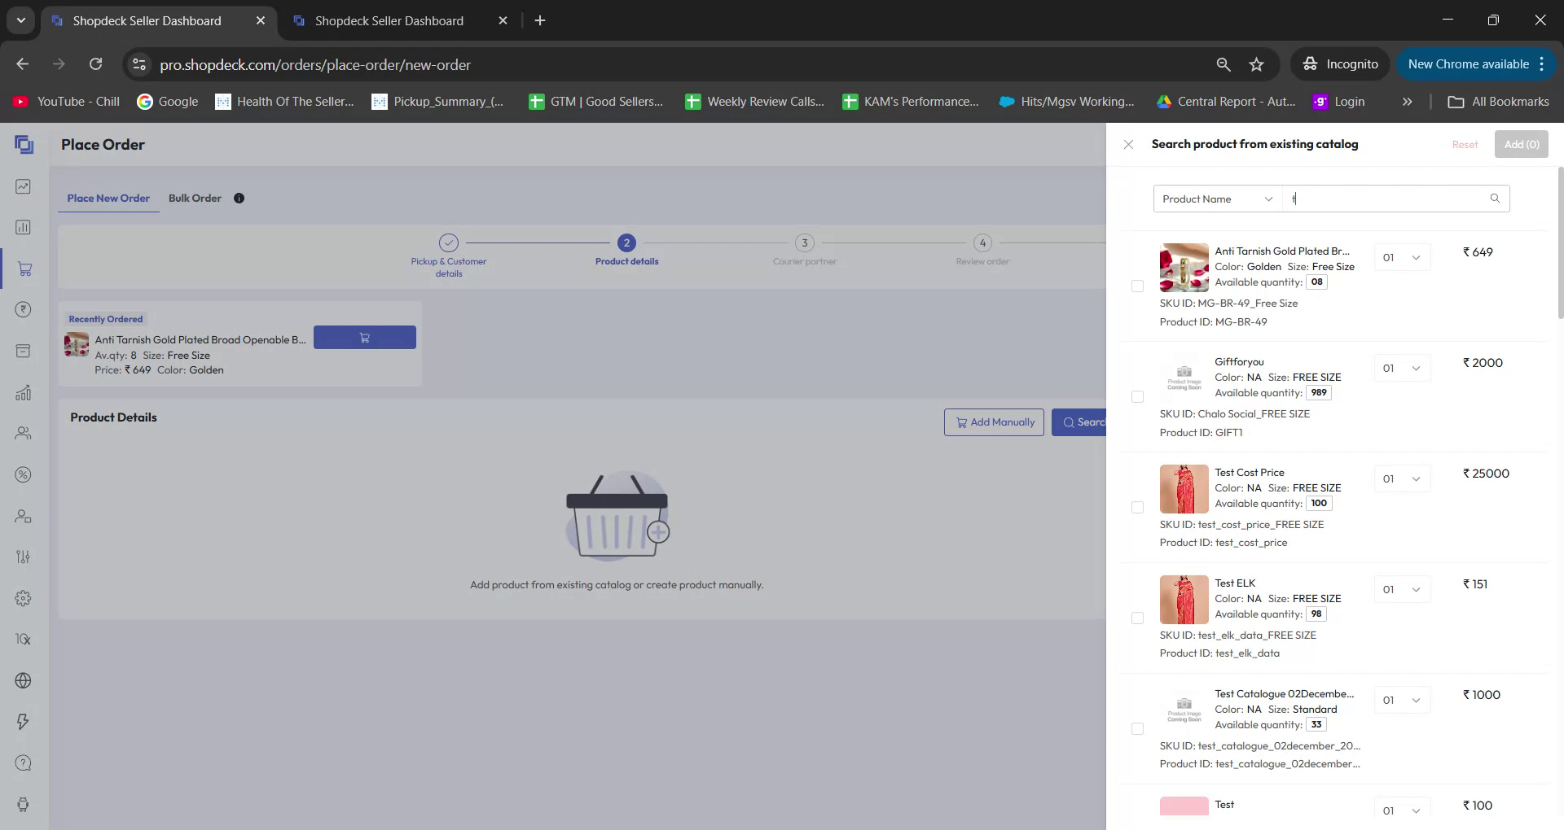Image resolution: width=1564 pixels, height=830 pixels.
Task: Open the rupee payments section
Action: tap(23, 309)
